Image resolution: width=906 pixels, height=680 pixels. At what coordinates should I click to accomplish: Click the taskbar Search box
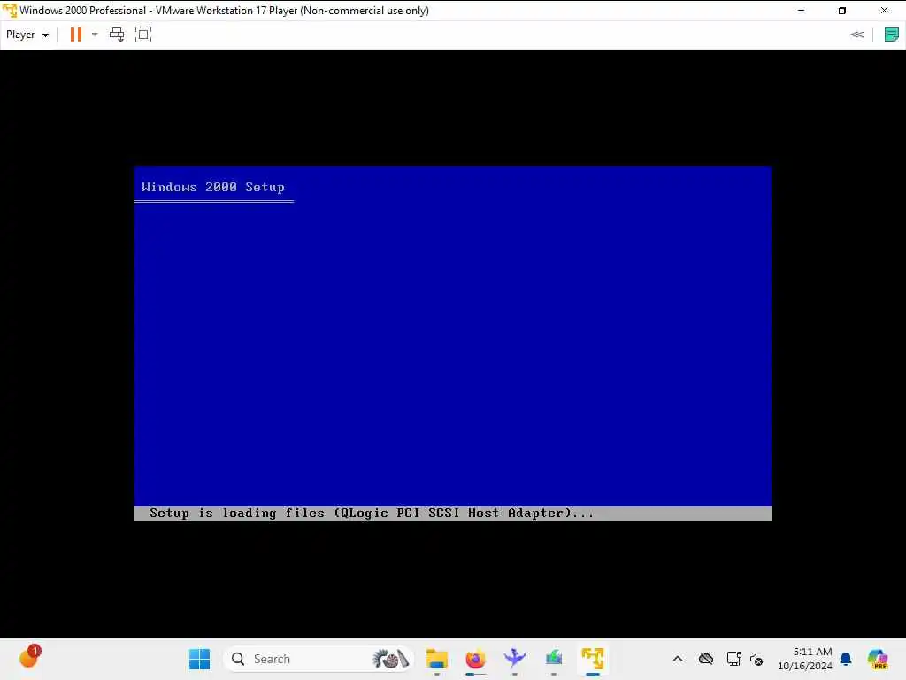pyautogui.click(x=319, y=659)
